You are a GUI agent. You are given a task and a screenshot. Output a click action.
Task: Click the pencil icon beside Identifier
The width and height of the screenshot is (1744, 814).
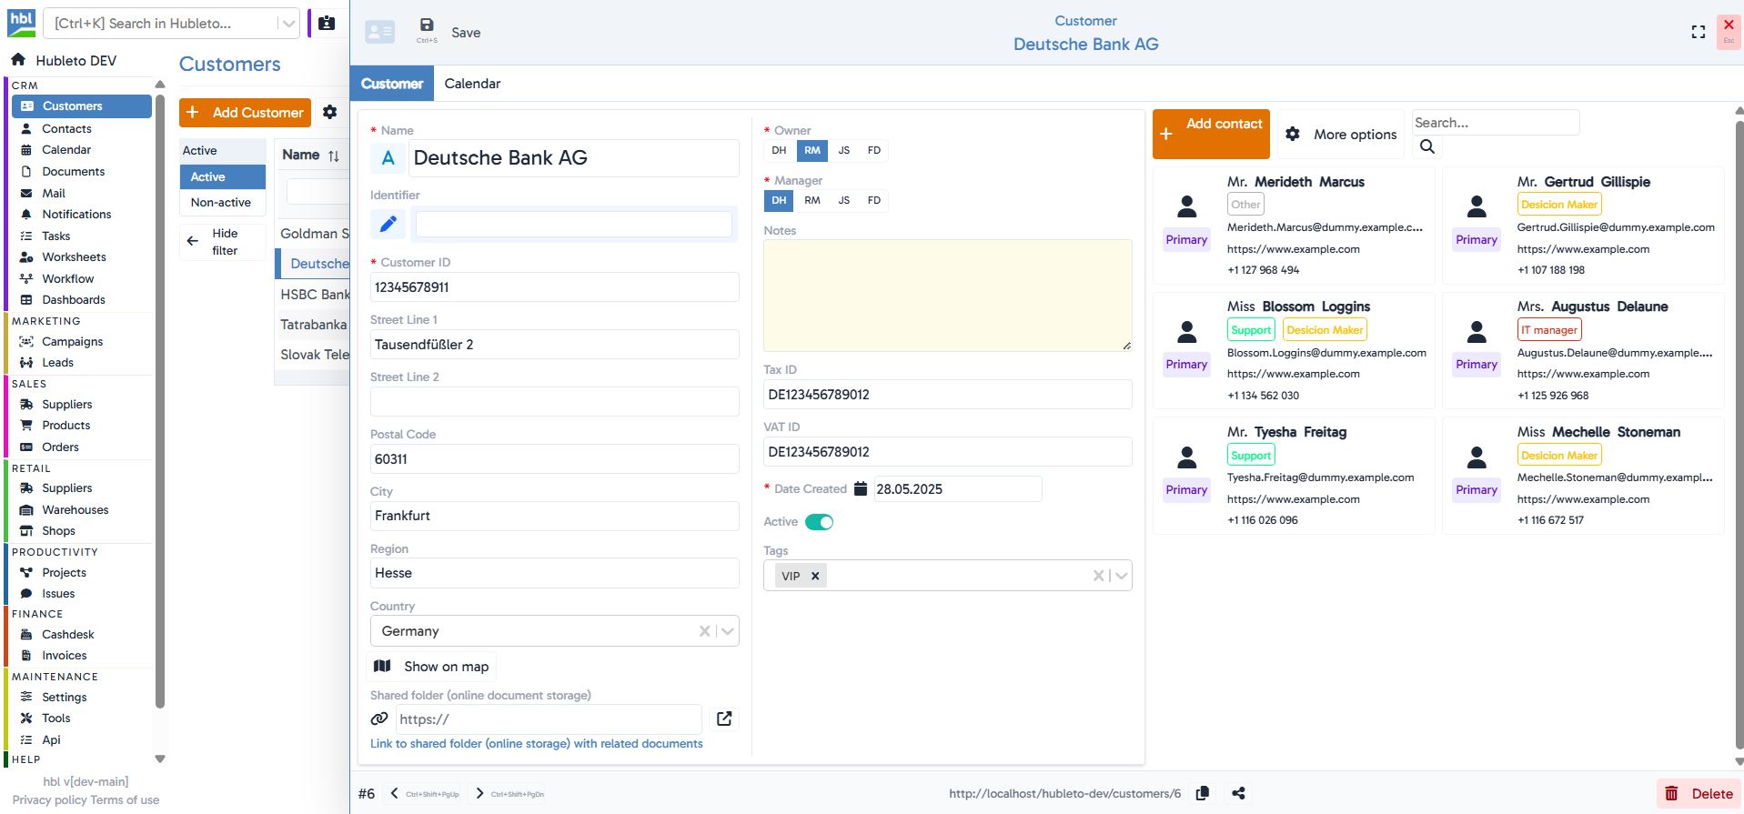tap(388, 224)
